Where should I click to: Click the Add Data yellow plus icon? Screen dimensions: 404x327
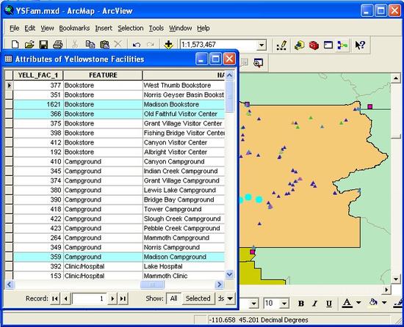(168, 45)
